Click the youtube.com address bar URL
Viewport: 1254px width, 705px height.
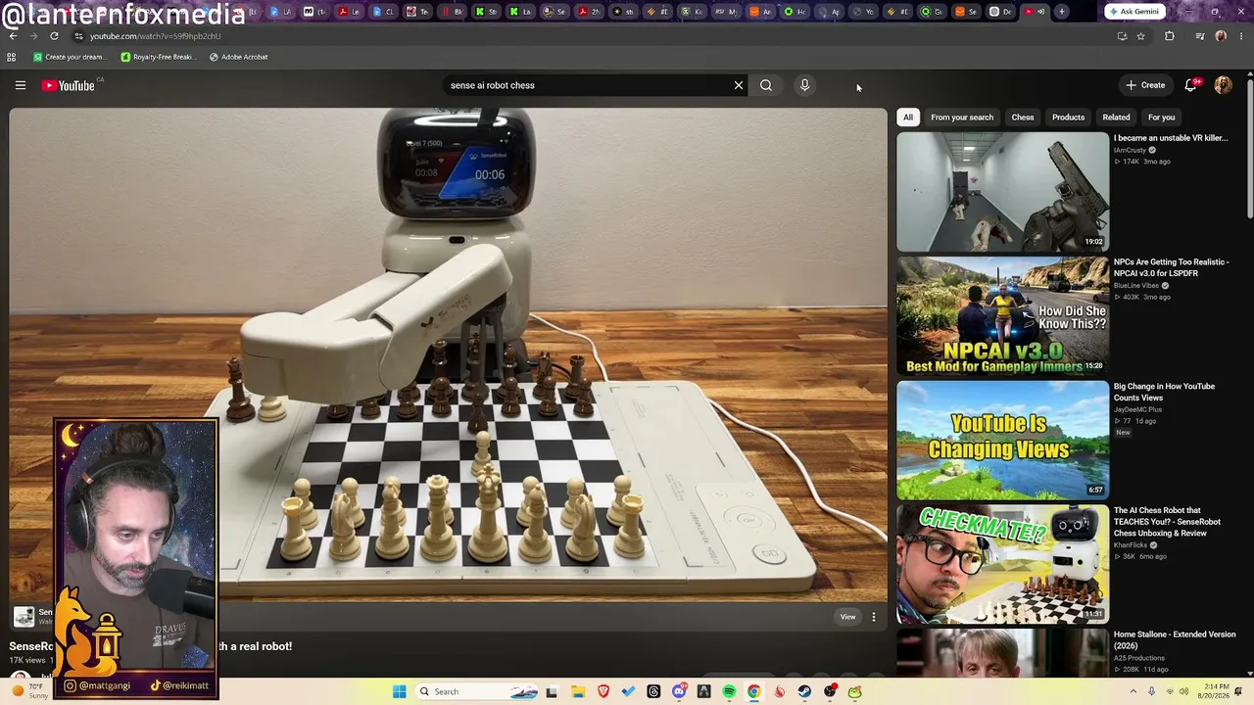tap(155, 36)
